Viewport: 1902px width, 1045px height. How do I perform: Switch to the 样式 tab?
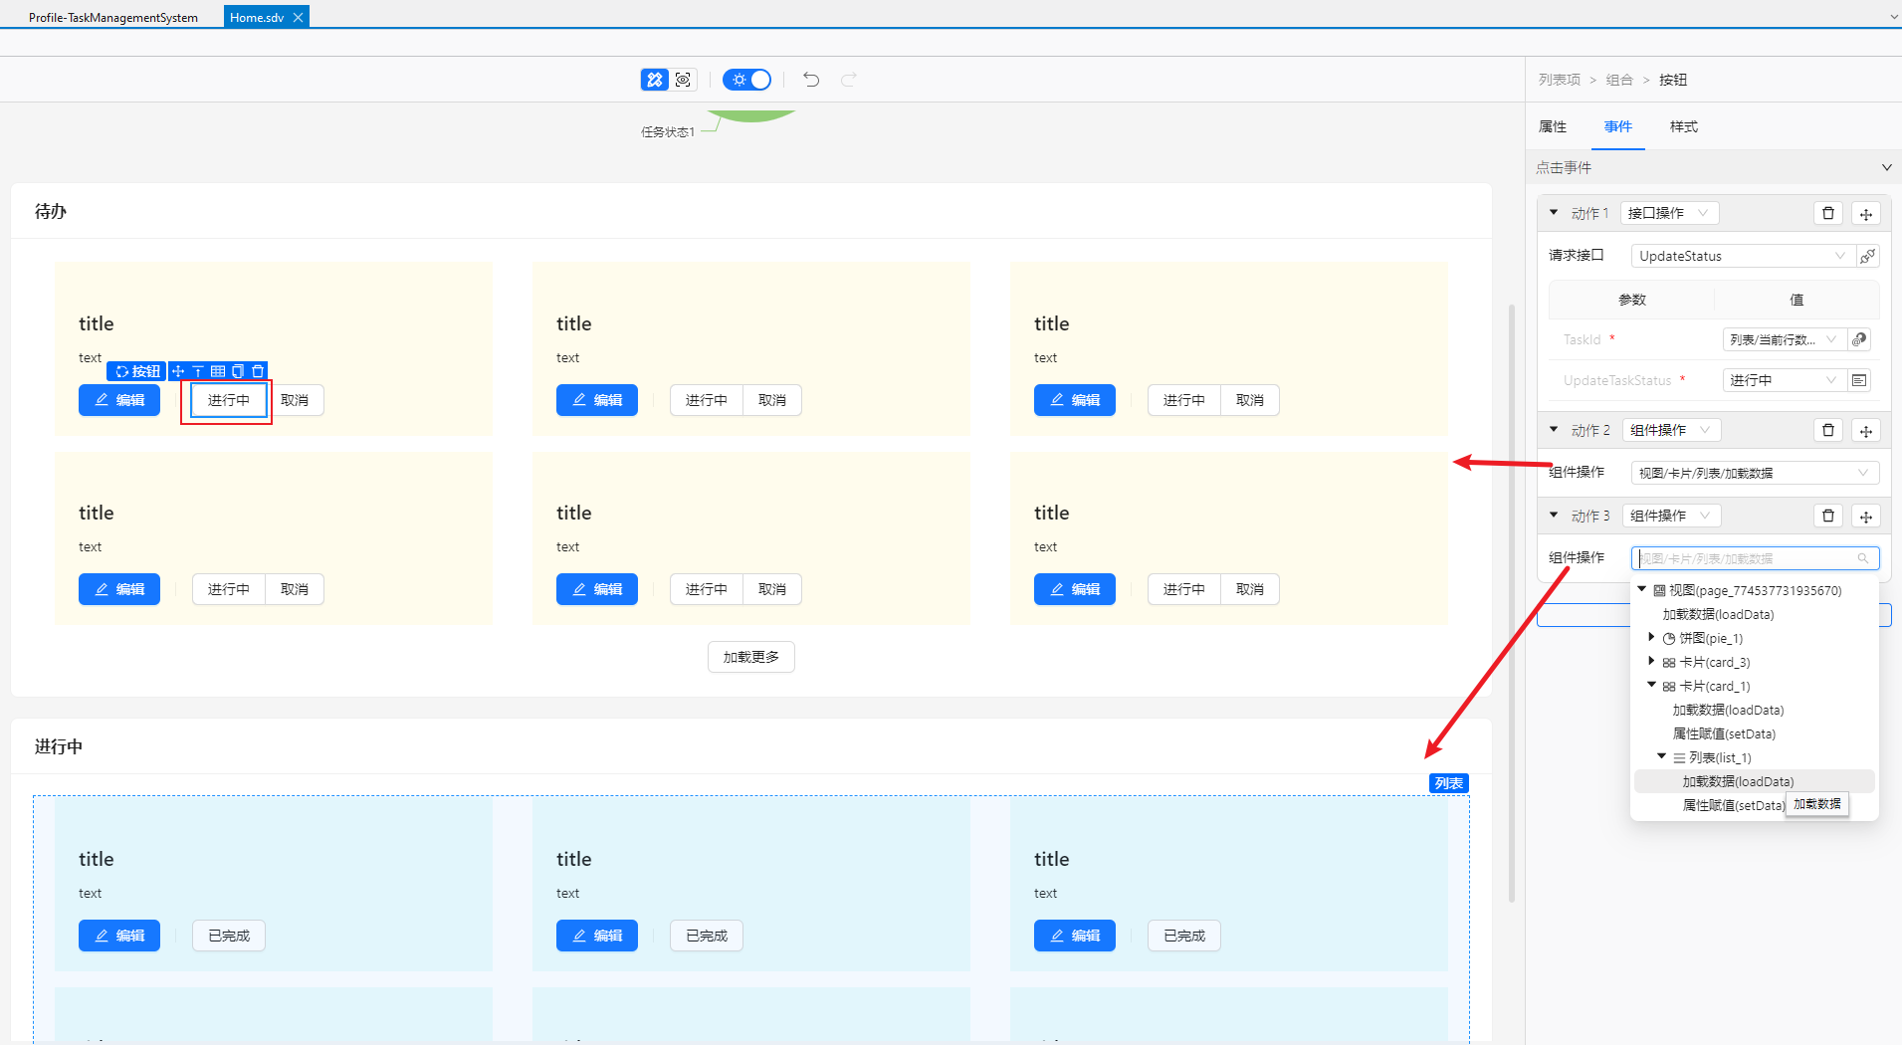pos(1684,126)
